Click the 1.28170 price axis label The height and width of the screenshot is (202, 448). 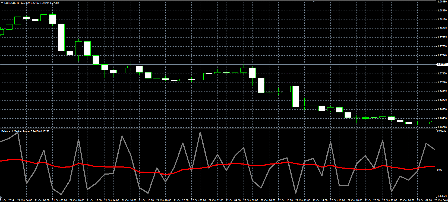442,20
